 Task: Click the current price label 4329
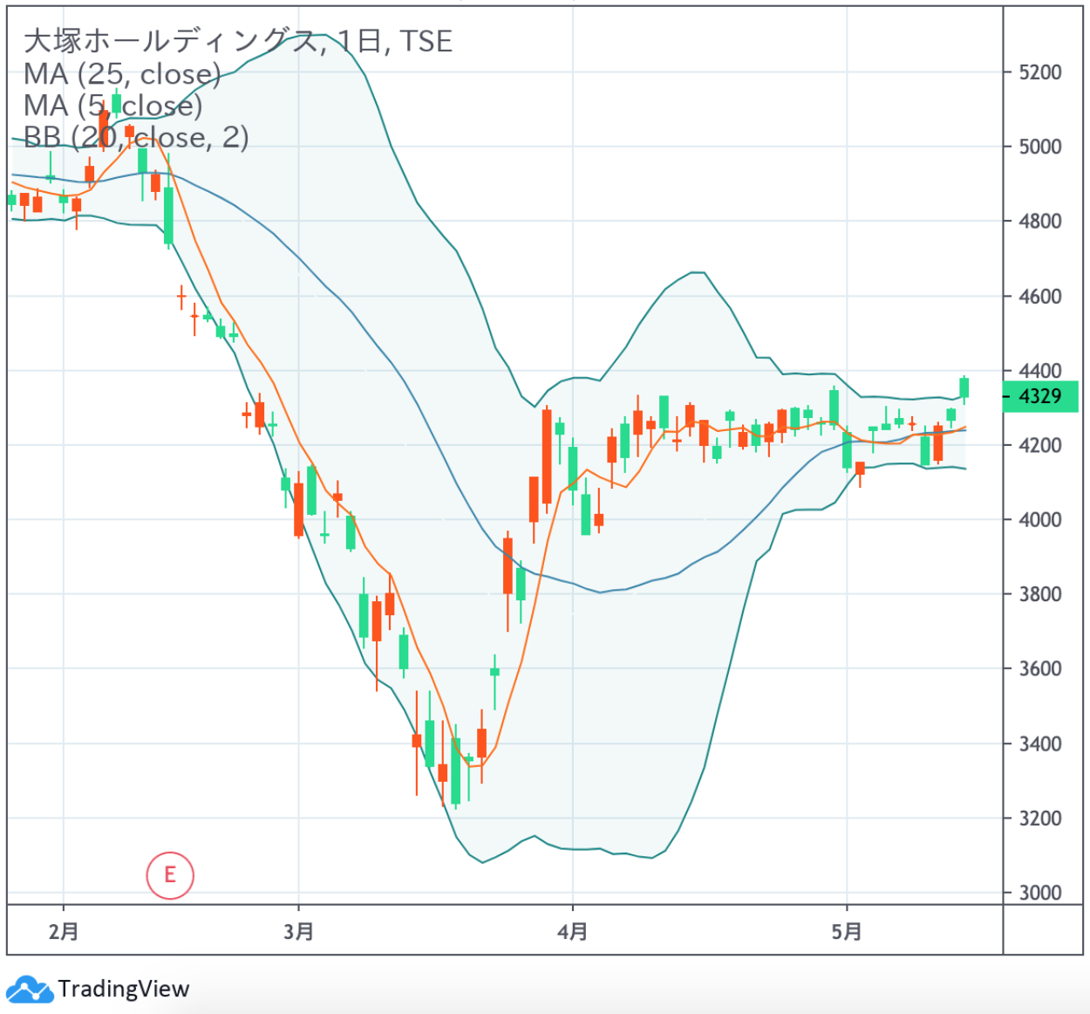(1040, 396)
